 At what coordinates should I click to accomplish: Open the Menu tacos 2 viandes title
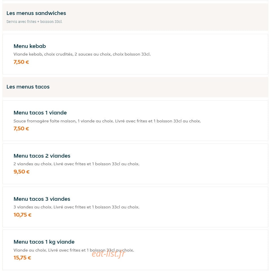click(42, 156)
